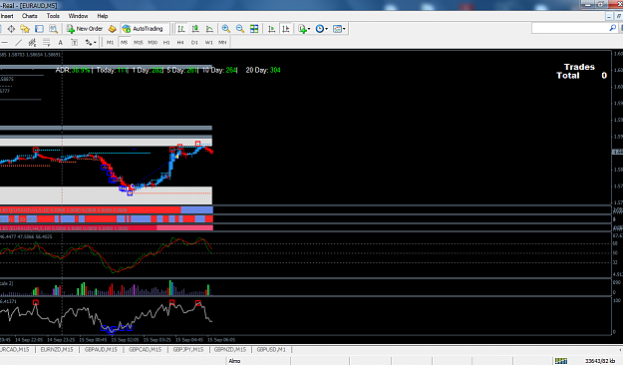Screen dimensions: 623x365
Task: Open the chart templates dropdown
Action: 339,29
